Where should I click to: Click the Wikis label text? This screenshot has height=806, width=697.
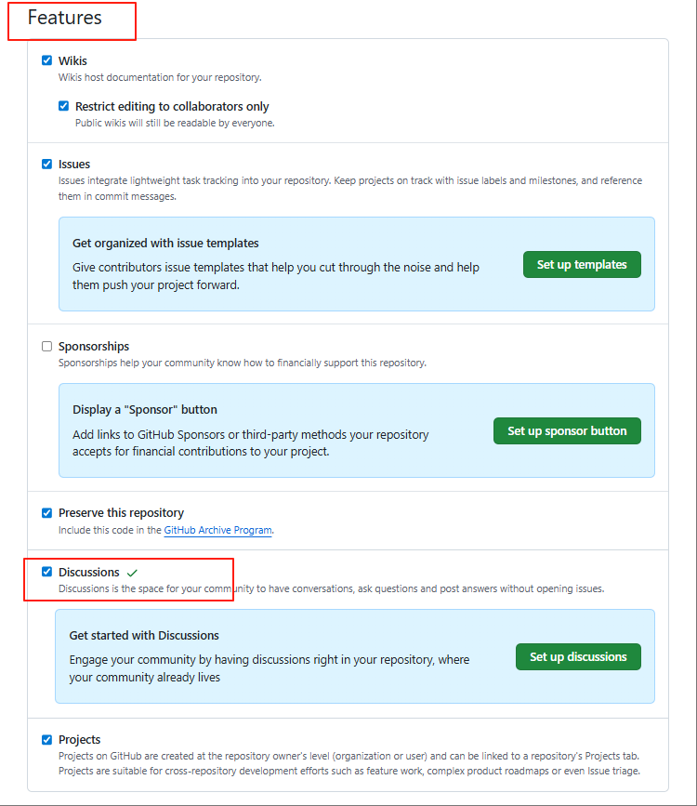[x=72, y=60]
